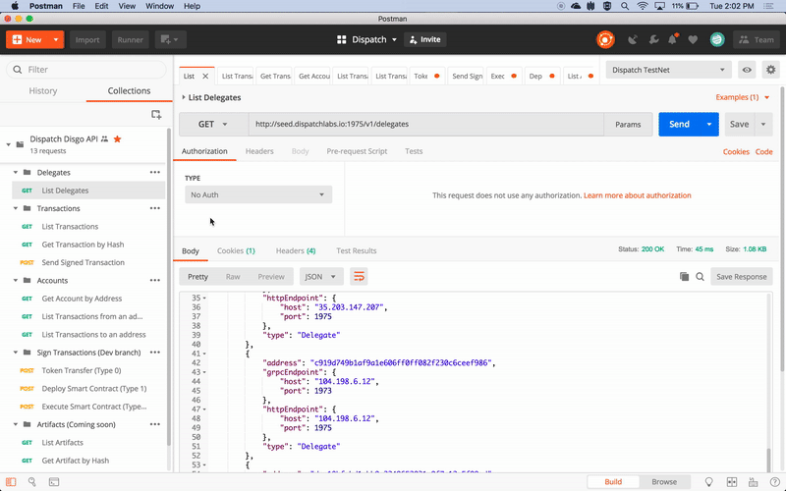Open the Examples (1) dropdown

point(743,97)
